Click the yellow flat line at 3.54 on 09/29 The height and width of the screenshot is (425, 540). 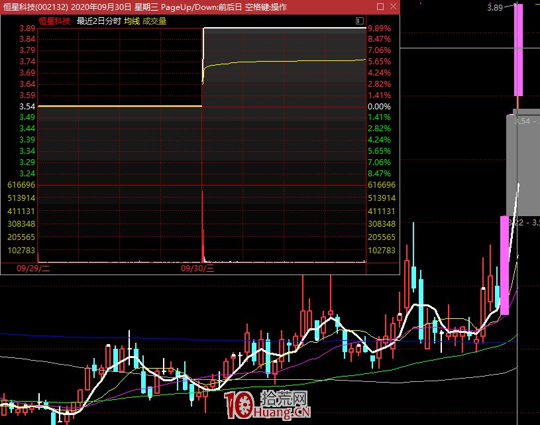tap(119, 106)
